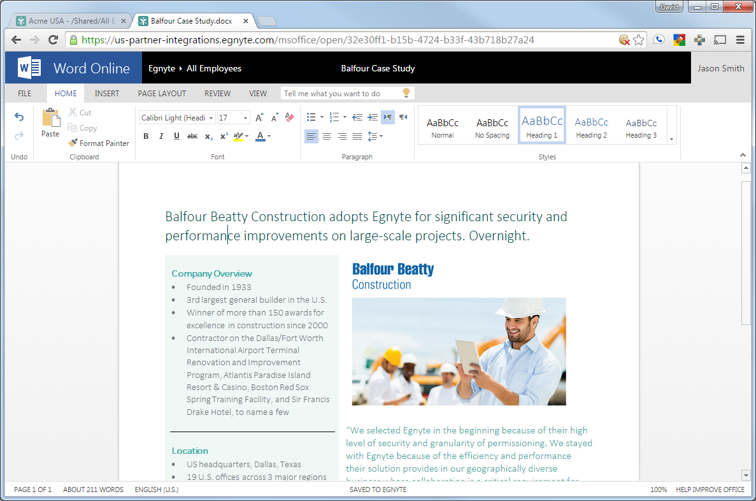
Task: Expand the numbered list style dropdown arrow
Action: (345, 117)
